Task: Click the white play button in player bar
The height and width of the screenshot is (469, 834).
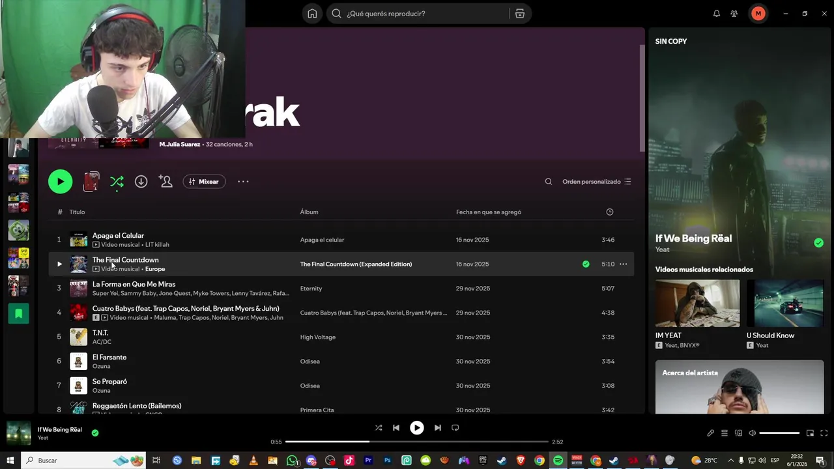Action: (417, 428)
